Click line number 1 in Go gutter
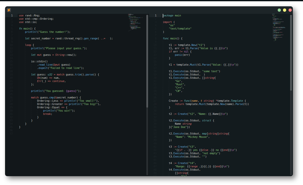The image size is (303, 185). (x=156, y=15)
